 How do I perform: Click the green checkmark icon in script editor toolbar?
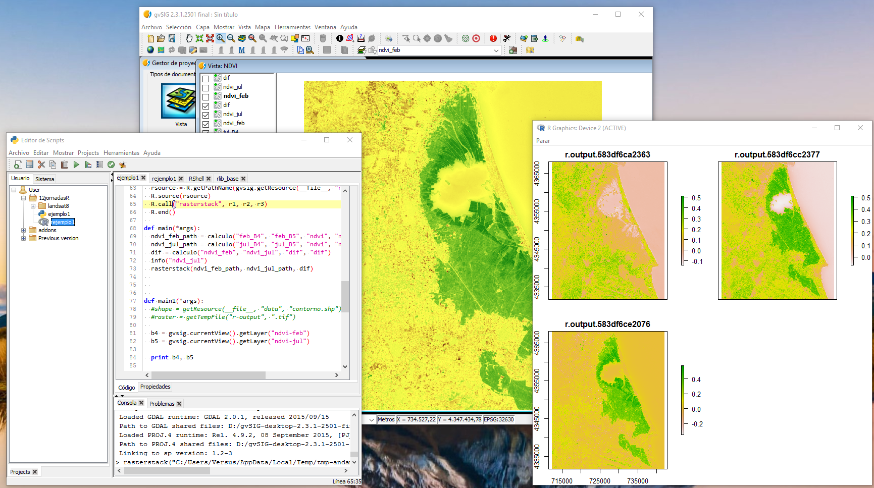111,165
